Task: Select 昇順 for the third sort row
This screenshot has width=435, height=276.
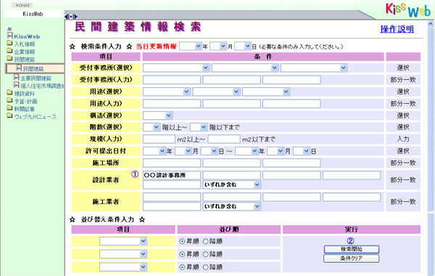Action: 182,267
